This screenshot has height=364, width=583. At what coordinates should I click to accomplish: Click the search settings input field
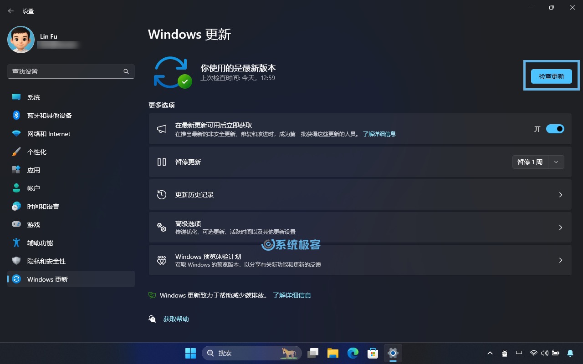[x=71, y=71]
